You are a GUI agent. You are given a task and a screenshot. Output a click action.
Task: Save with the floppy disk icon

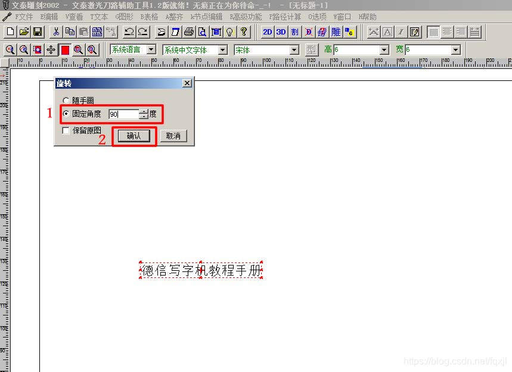coord(38,32)
